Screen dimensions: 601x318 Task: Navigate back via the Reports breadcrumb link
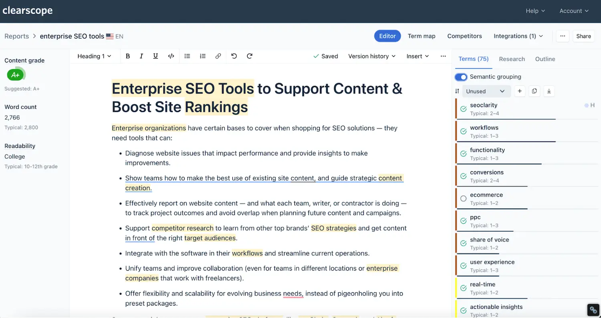tap(16, 36)
